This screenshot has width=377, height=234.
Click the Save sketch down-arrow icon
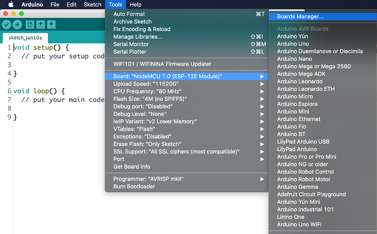[51, 24]
